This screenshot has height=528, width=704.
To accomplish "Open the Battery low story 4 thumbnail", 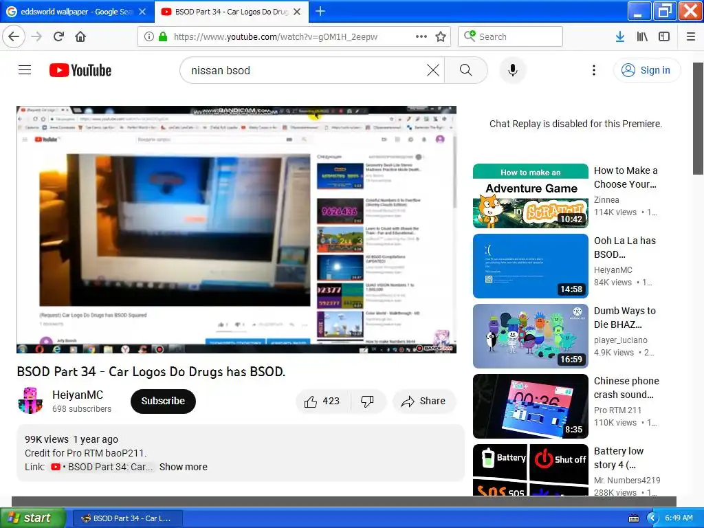I will click(x=531, y=470).
